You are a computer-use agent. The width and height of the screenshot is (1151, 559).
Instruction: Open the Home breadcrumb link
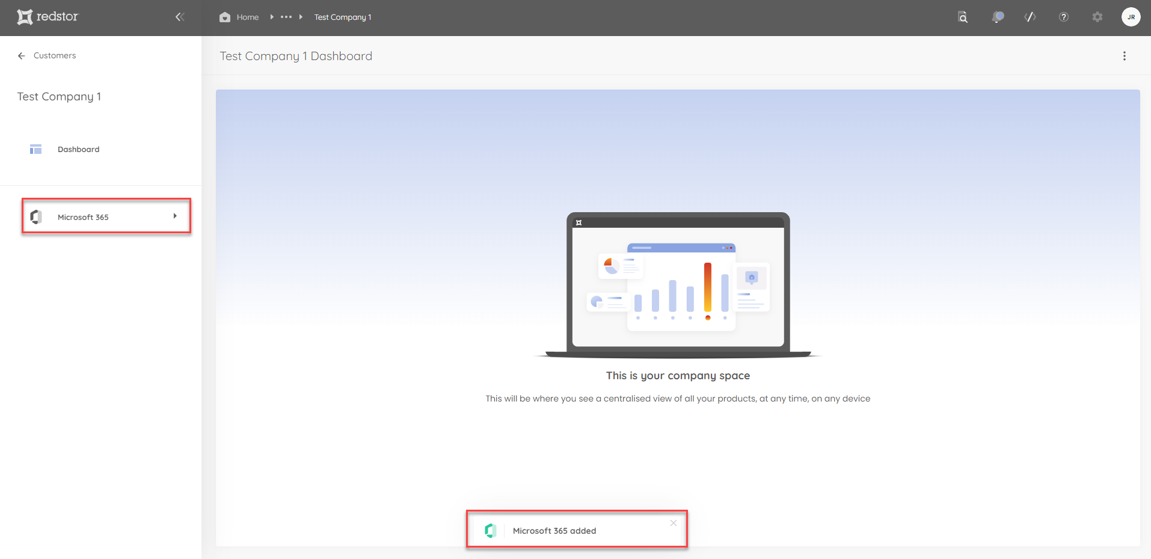[x=247, y=17]
